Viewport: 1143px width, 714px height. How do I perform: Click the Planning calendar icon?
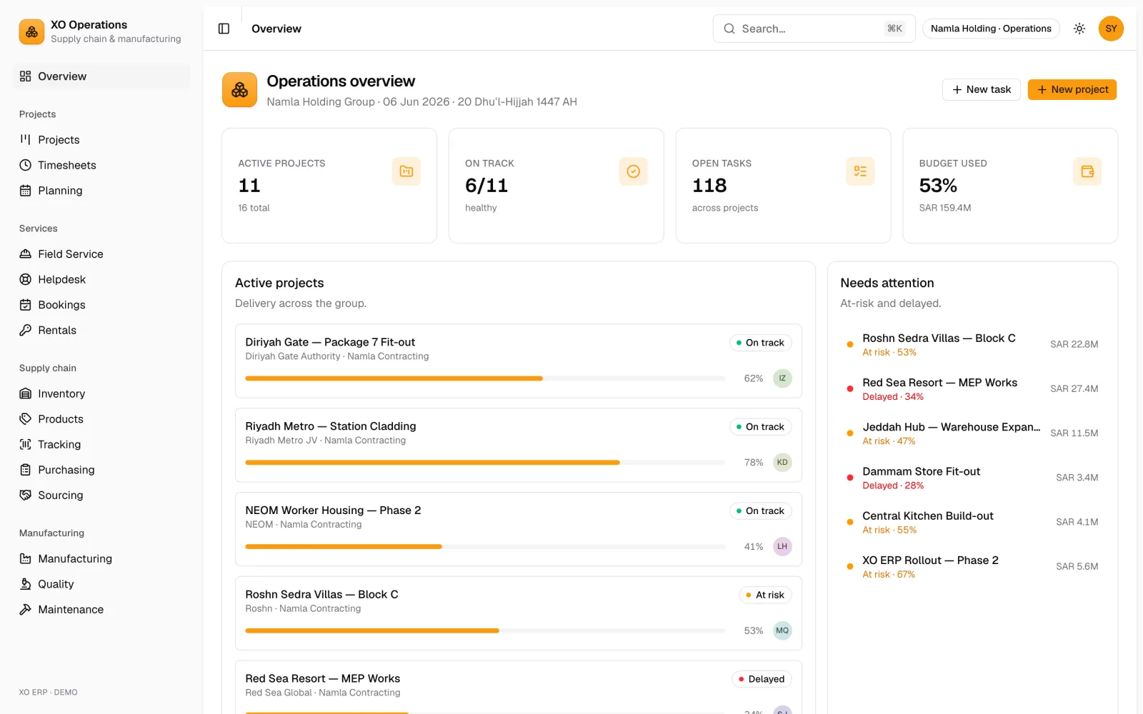pos(26,191)
